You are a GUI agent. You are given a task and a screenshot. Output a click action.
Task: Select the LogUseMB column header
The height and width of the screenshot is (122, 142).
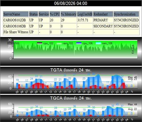[x=85, y=14]
